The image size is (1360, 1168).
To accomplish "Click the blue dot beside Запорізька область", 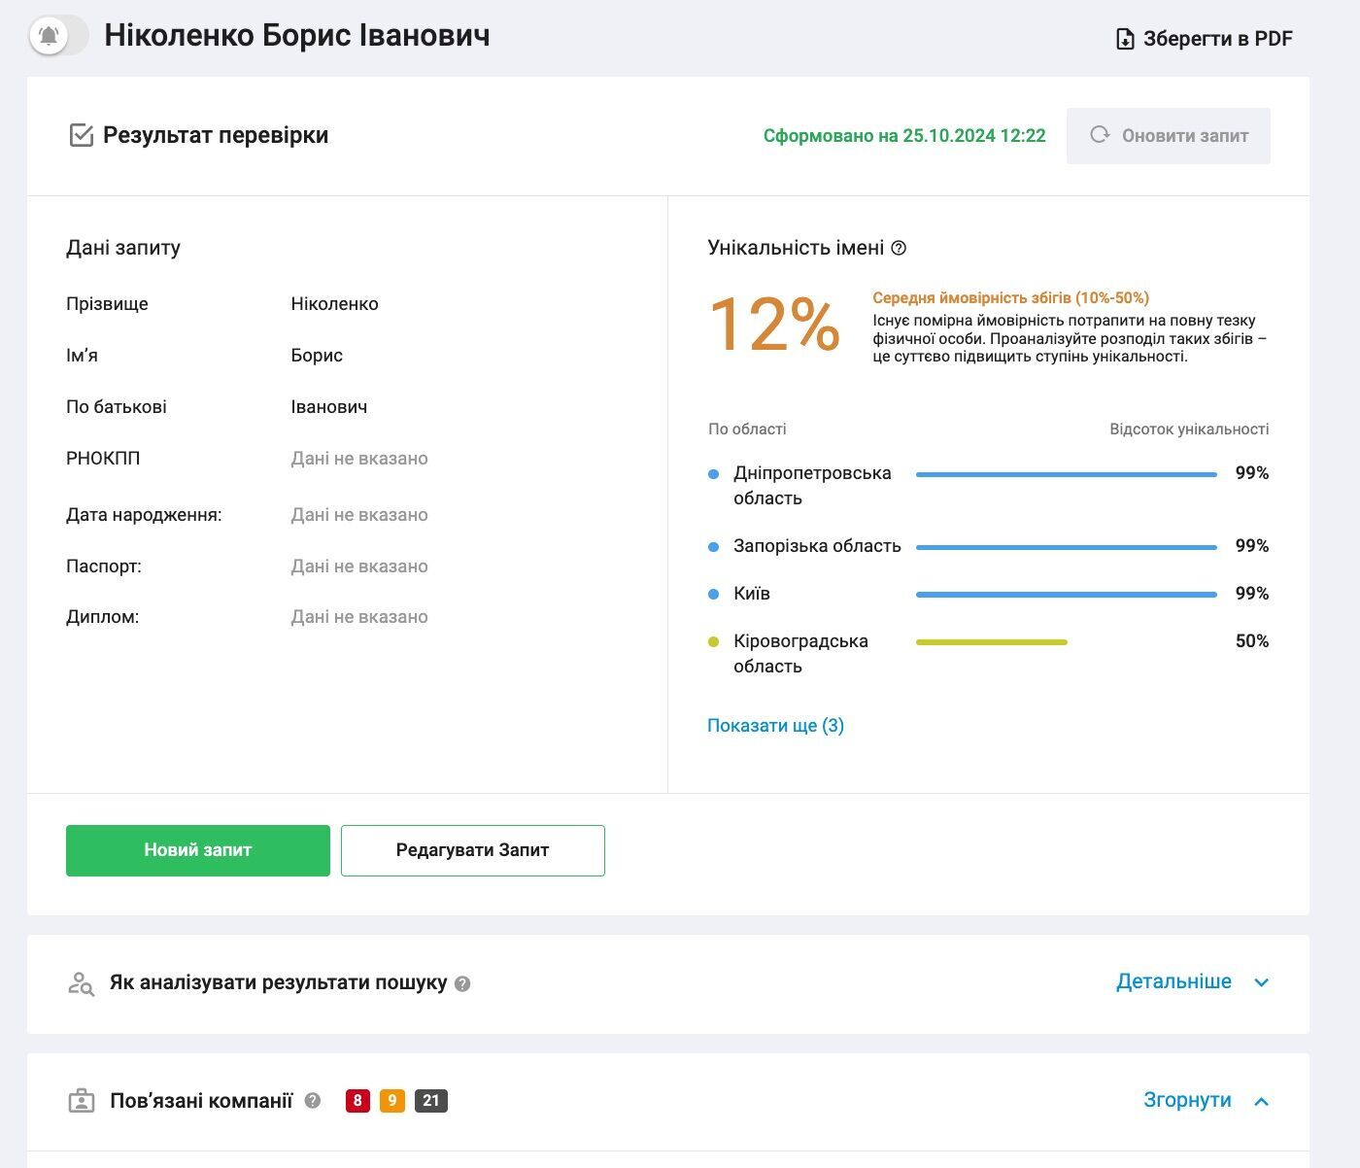I will tap(713, 547).
